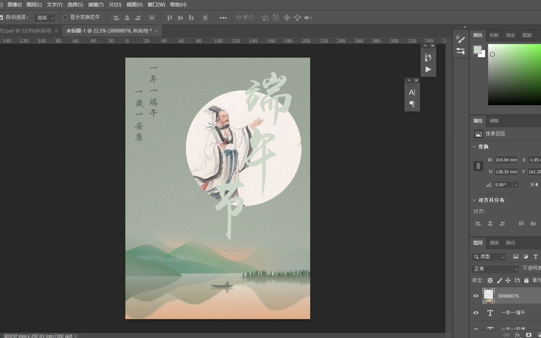Open the Brush settings panel icon
The width and height of the screenshot is (541, 338).
point(461,39)
